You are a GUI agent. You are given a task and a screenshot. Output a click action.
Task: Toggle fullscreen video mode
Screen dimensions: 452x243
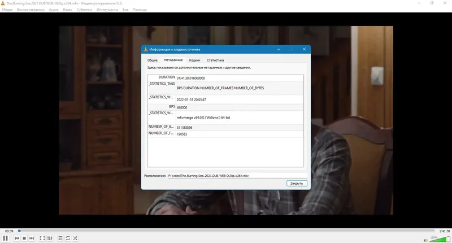(42, 238)
